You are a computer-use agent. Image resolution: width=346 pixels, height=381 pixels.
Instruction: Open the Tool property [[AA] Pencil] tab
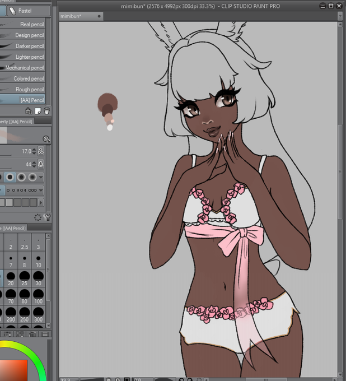16,122
